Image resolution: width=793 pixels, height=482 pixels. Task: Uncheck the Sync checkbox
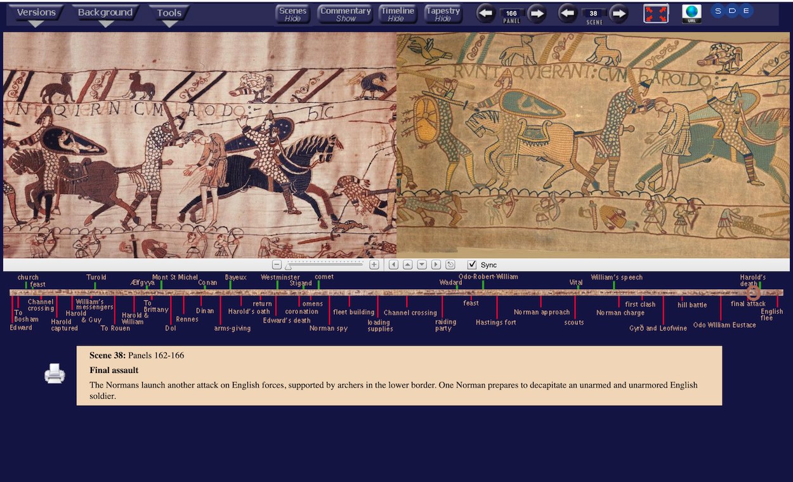tap(472, 264)
